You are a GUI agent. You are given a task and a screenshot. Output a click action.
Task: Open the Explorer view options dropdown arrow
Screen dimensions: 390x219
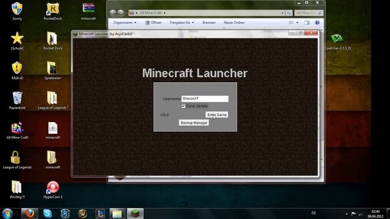(297, 23)
